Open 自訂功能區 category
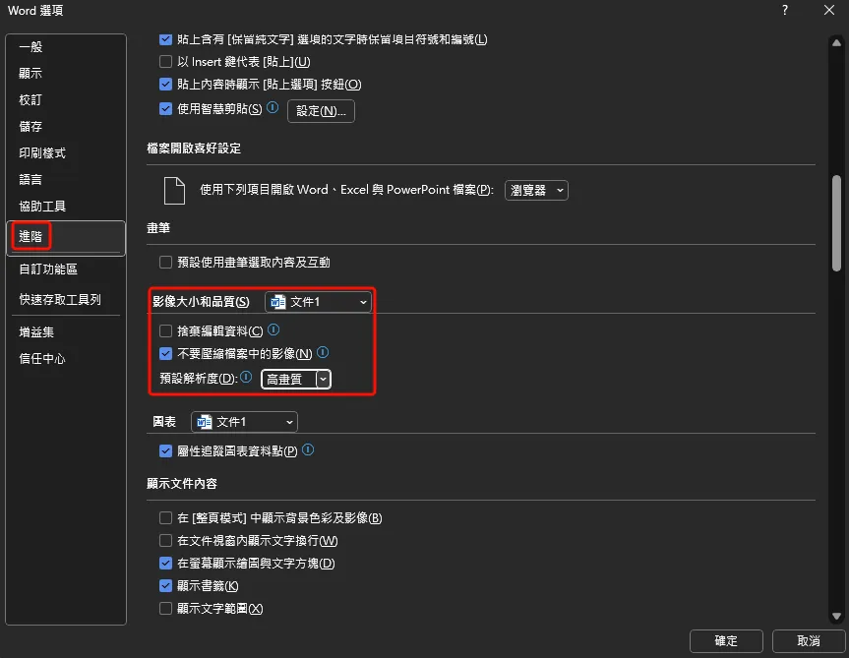The image size is (849, 658). [x=66, y=269]
